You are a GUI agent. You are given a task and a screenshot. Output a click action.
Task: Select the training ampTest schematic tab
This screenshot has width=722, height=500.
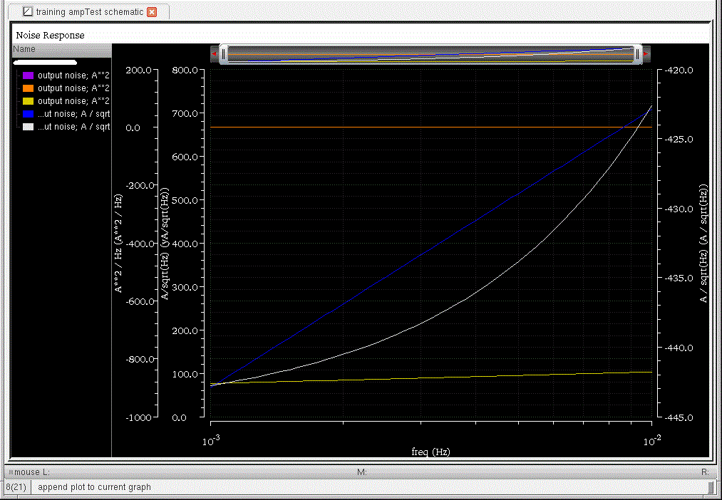(x=88, y=12)
